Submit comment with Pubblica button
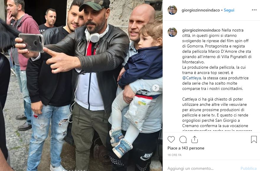 pos(248,169)
